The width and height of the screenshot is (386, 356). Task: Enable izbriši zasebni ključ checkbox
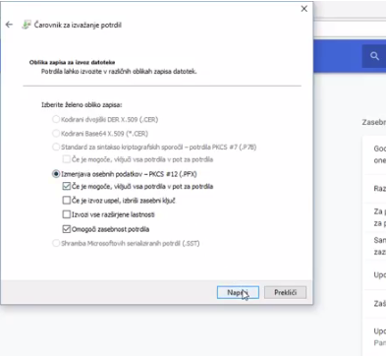tap(67, 201)
